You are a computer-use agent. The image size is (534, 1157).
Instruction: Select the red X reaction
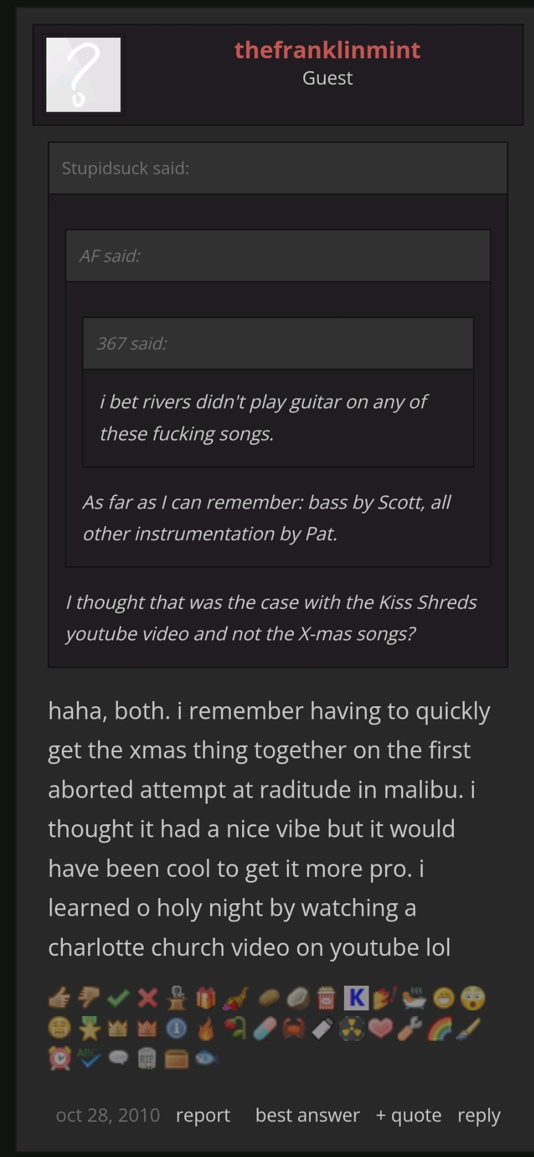(148, 998)
